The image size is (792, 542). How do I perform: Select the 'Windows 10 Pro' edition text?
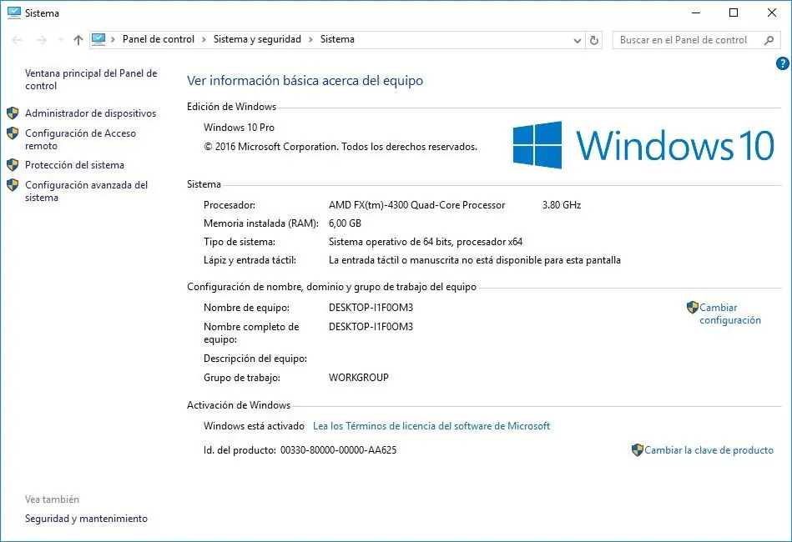coord(239,128)
